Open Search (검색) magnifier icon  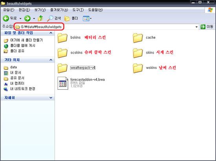(x=50, y=18)
